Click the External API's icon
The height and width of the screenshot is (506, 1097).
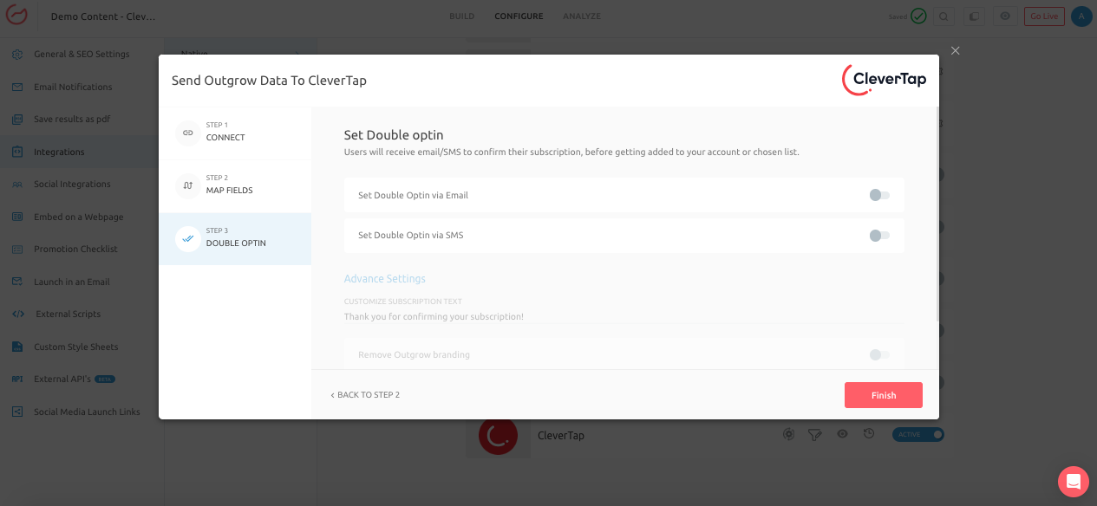pyautogui.click(x=17, y=379)
